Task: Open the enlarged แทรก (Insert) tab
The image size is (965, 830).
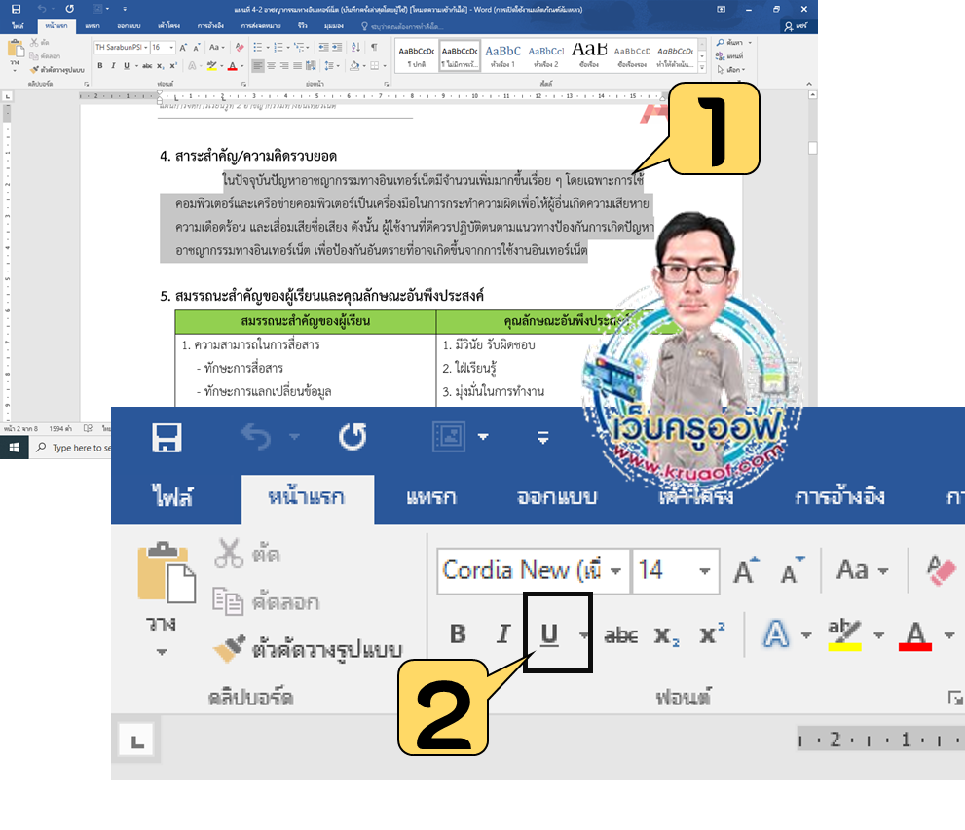Action: tap(430, 497)
